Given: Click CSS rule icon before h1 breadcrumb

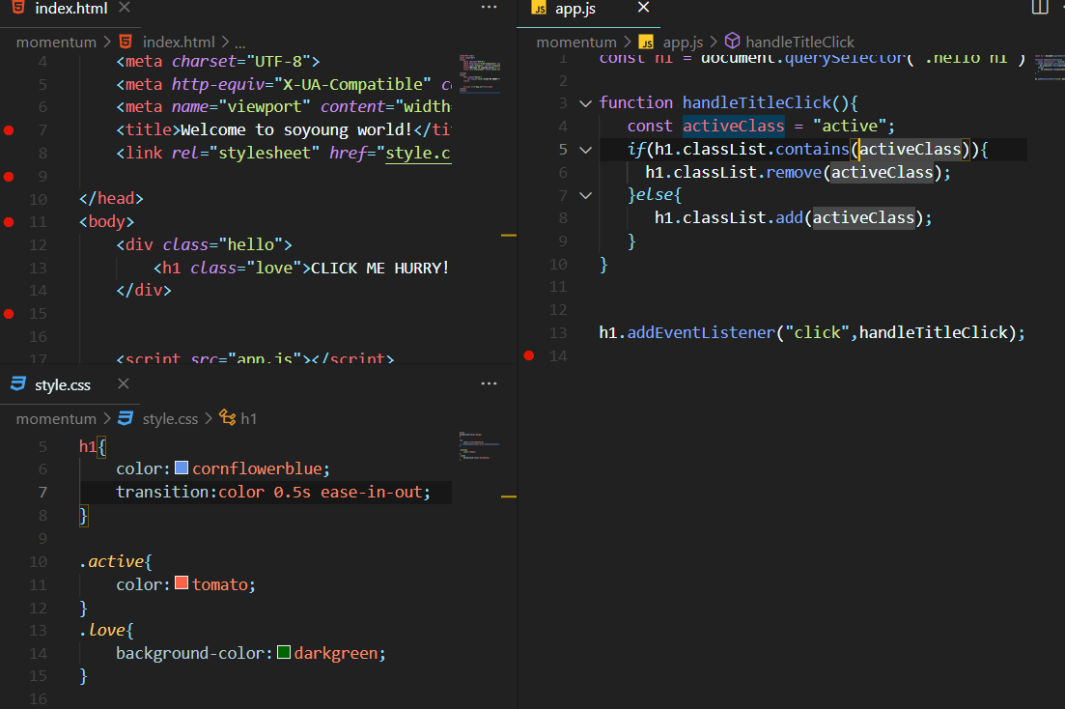Looking at the screenshot, I should pyautogui.click(x=228, y=418).
